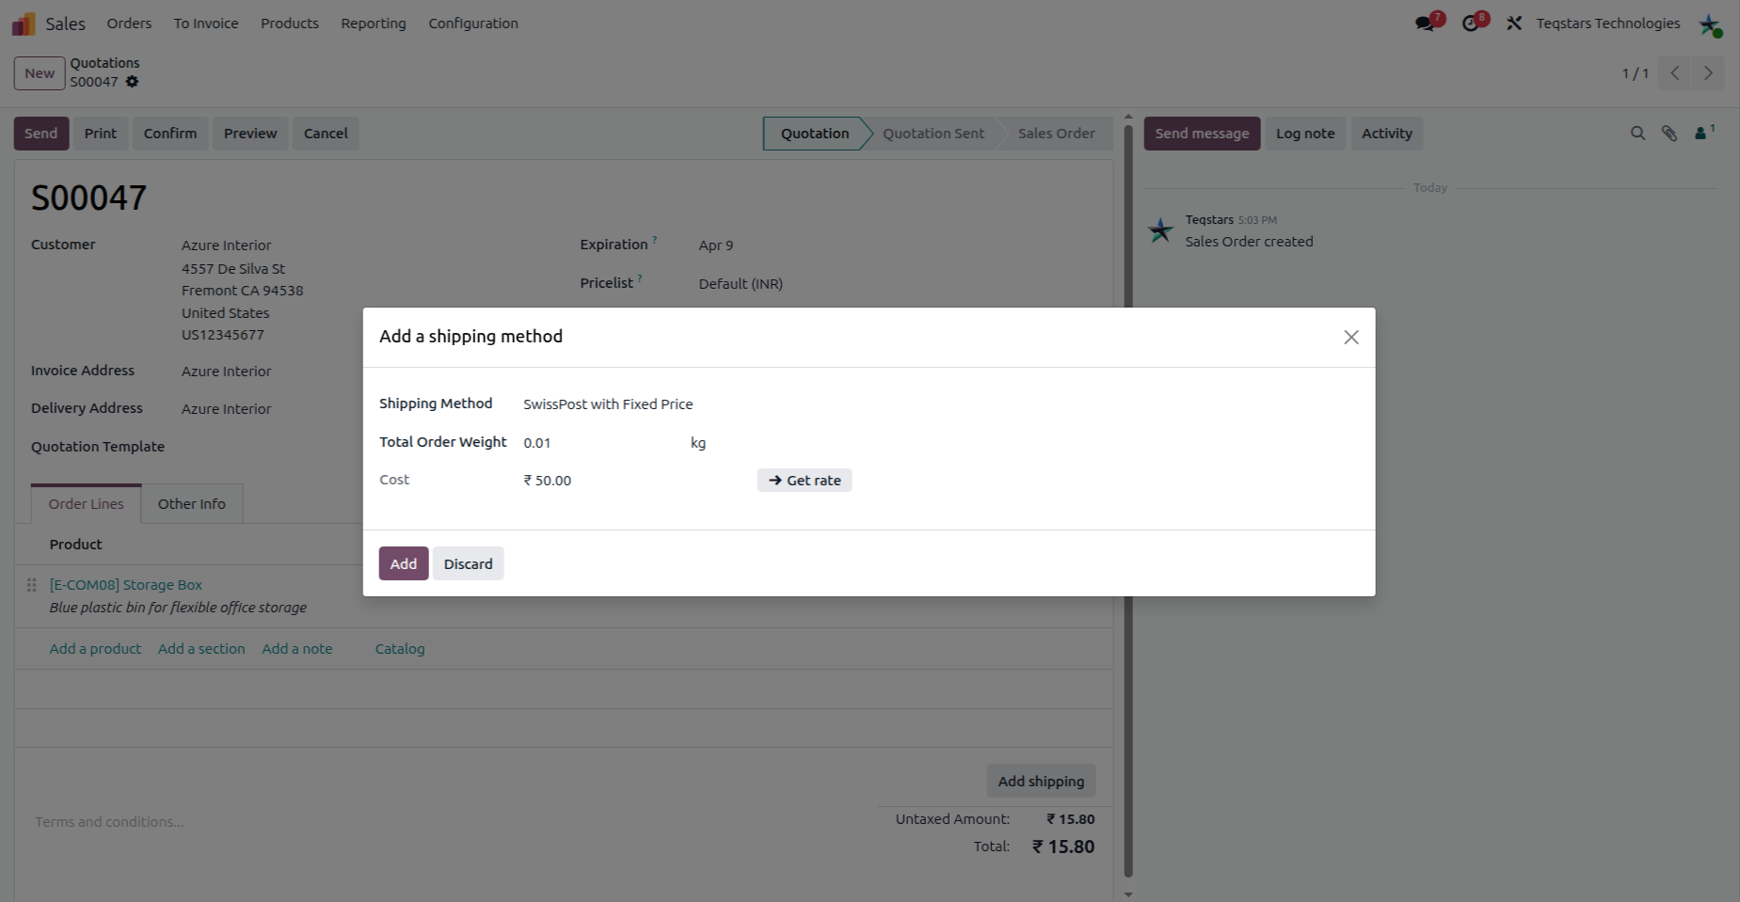This screenshot has height=902, width=1740.
Task: Open the S00047 gear actions menu
Action: tap(133, 82)
